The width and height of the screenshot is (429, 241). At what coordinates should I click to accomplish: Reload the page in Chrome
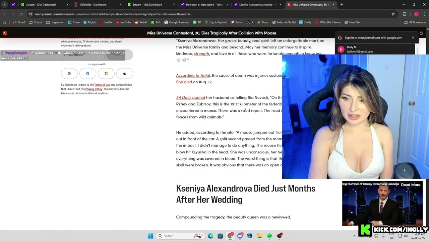21,14
